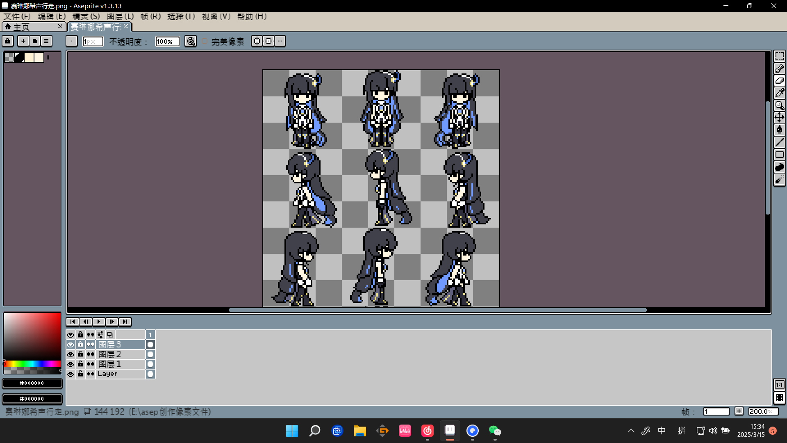Open the 文件 menu
Image resolution: width=787 pixels, height=443 pixels.
[x=17, y=17]
